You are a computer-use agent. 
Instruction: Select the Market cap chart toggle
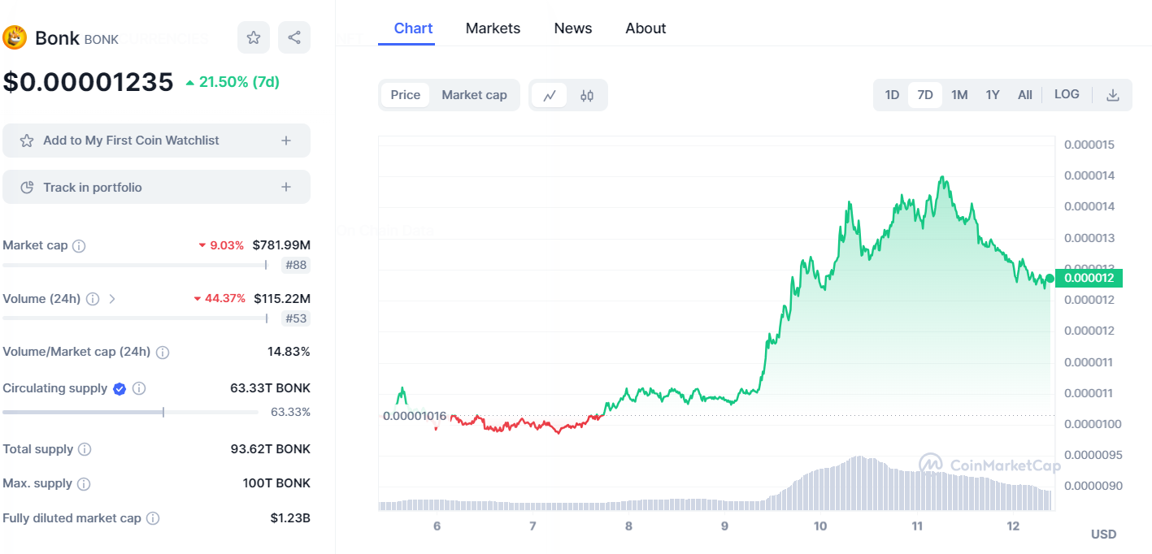pos(475,95)
